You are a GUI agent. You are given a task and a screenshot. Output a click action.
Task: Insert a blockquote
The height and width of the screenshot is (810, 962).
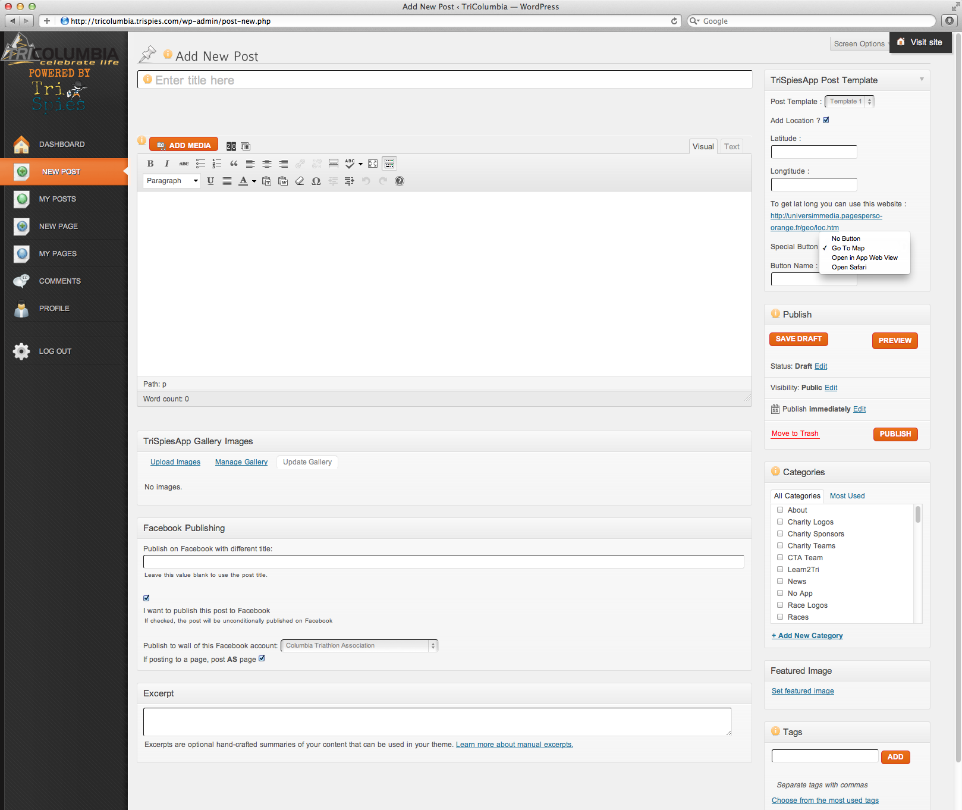(x=234, y=164)
